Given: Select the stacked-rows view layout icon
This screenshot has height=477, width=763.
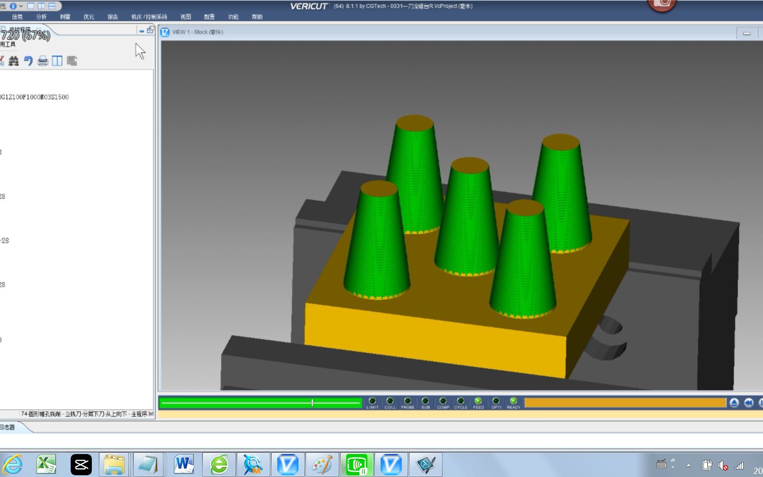Looking at the screenshot, I should click(52, 6).
